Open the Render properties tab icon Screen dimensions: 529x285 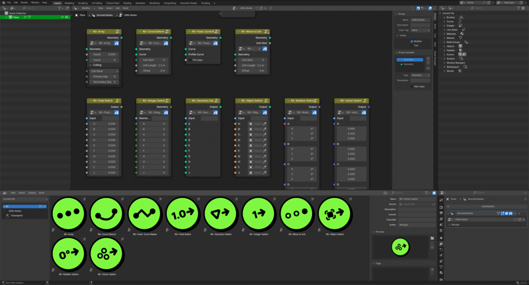tap(441, 208)
